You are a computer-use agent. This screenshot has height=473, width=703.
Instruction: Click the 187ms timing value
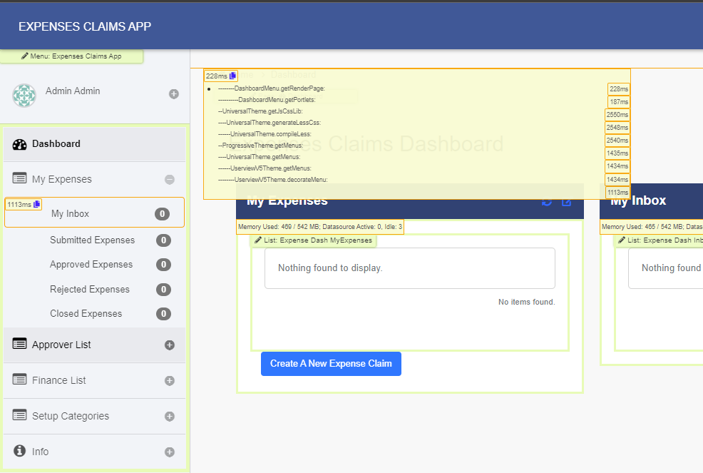coord(619,102)
